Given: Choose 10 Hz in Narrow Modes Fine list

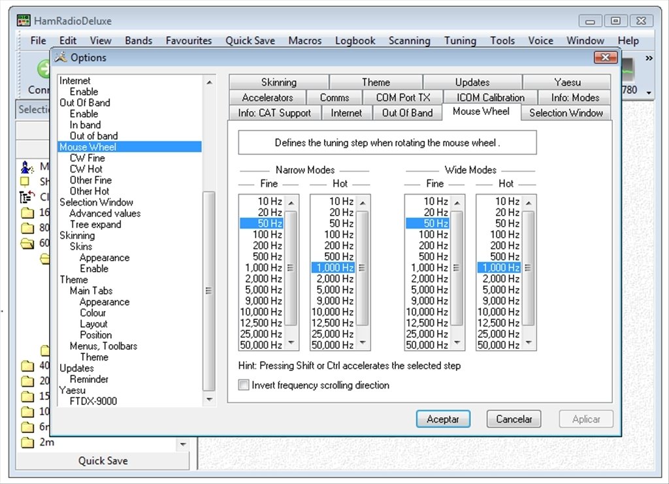Looking at the screenshot, I should point(262,201).
